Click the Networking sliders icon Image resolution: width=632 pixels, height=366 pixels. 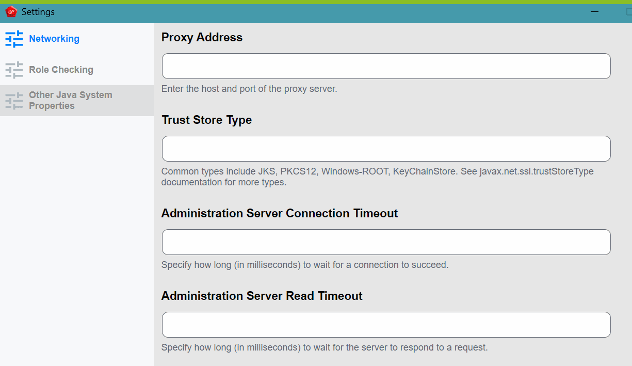[x=14, y=39]
